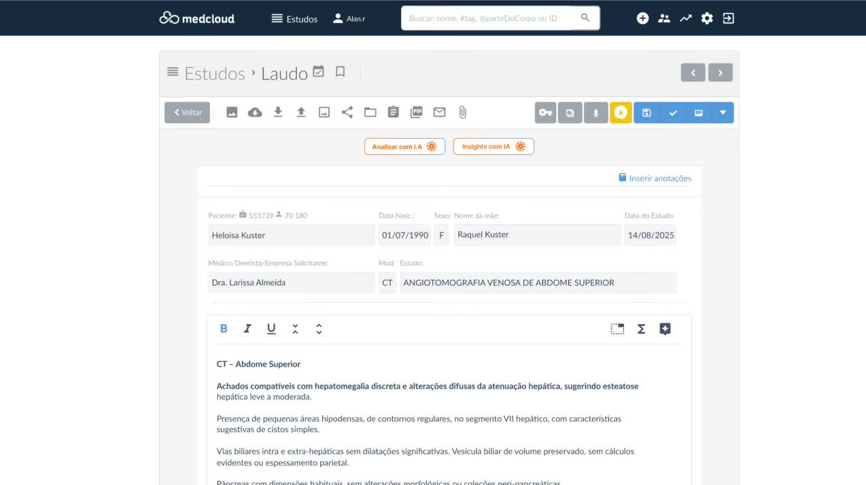Click the add (plus circle) icon
866x485 pixels.
click(x=642, y=18)
